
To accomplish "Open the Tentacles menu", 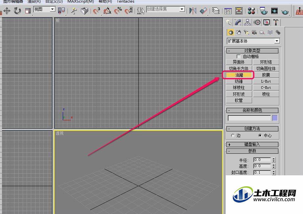I will 126,1.
